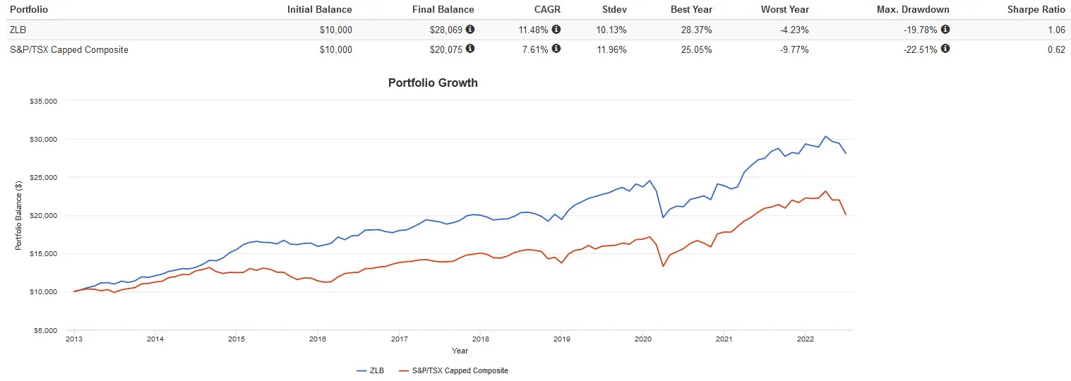Click the 2020 label on the year axis
The width and height of the screenshot is (1071, 381).
642,339
